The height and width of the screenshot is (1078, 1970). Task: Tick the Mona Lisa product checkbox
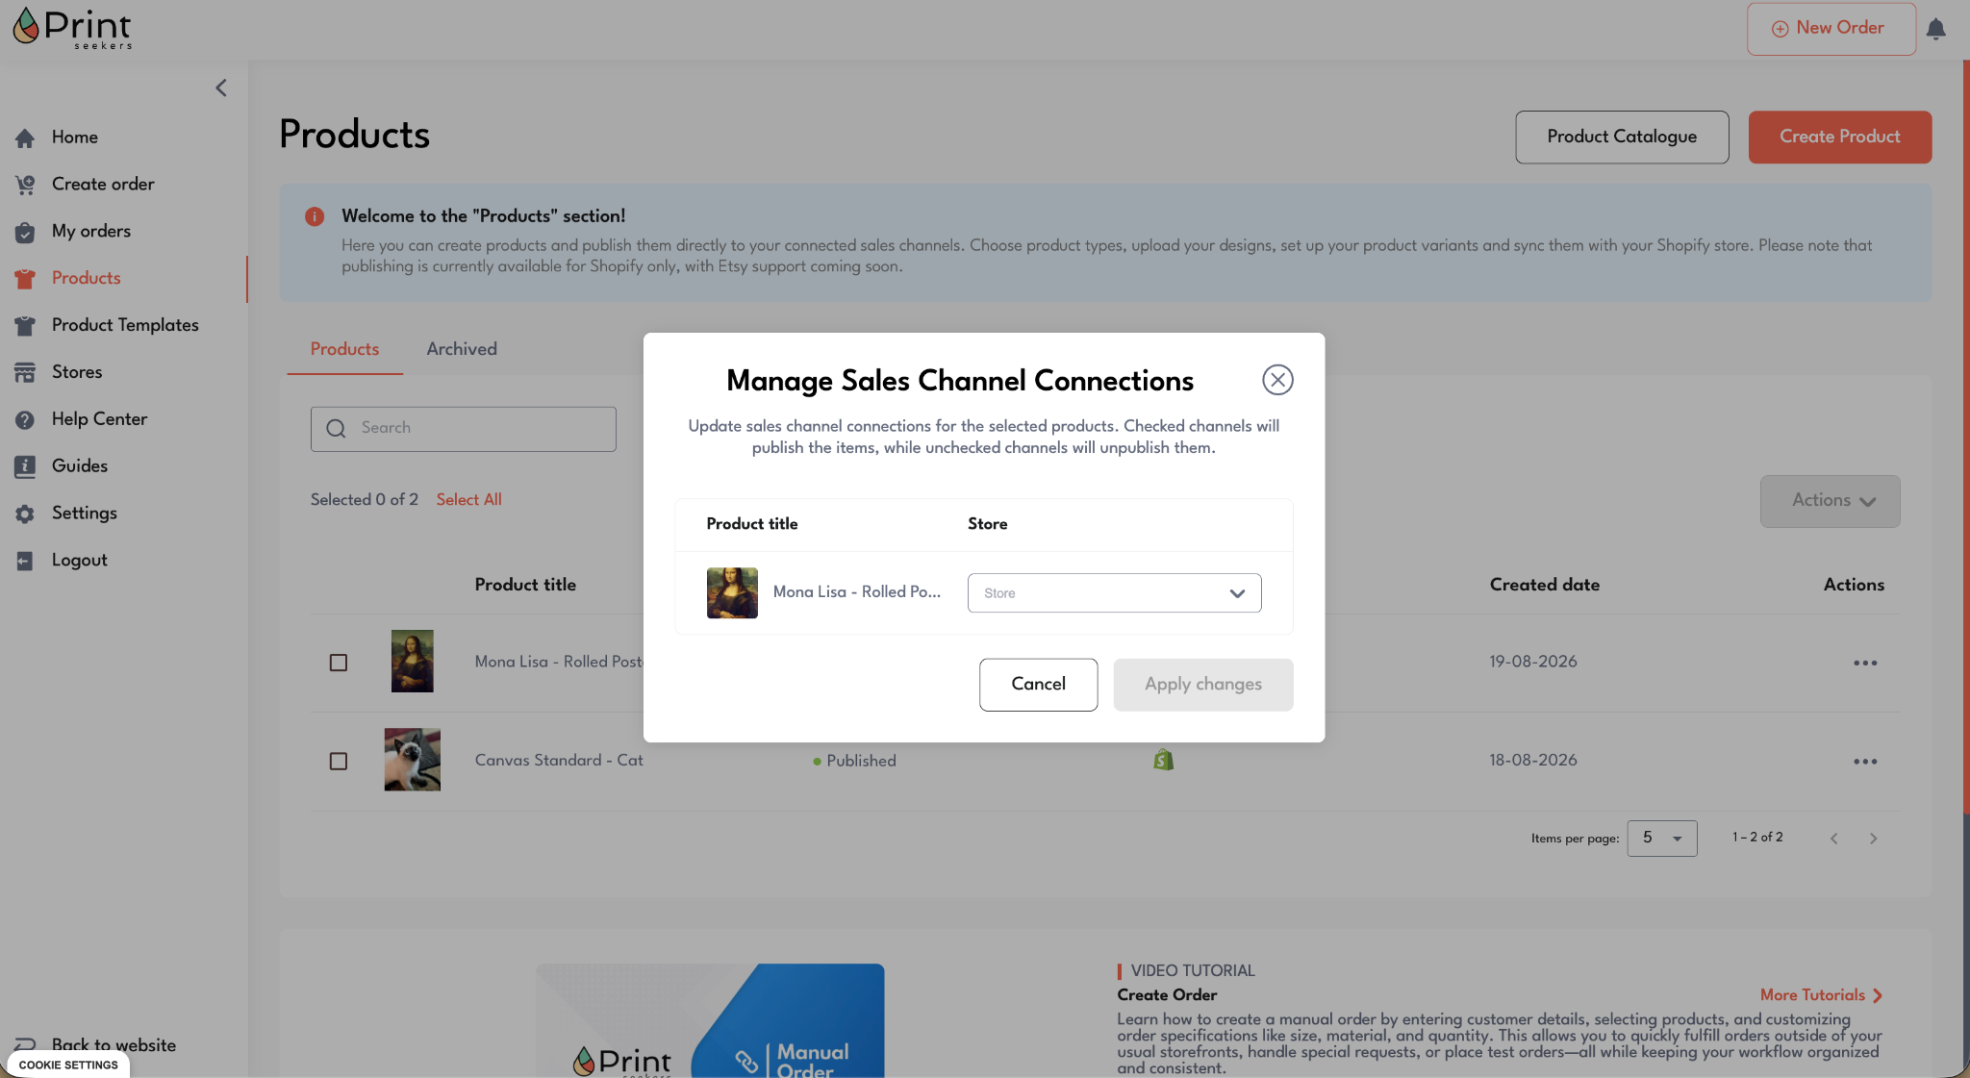(x=339, y=663)
